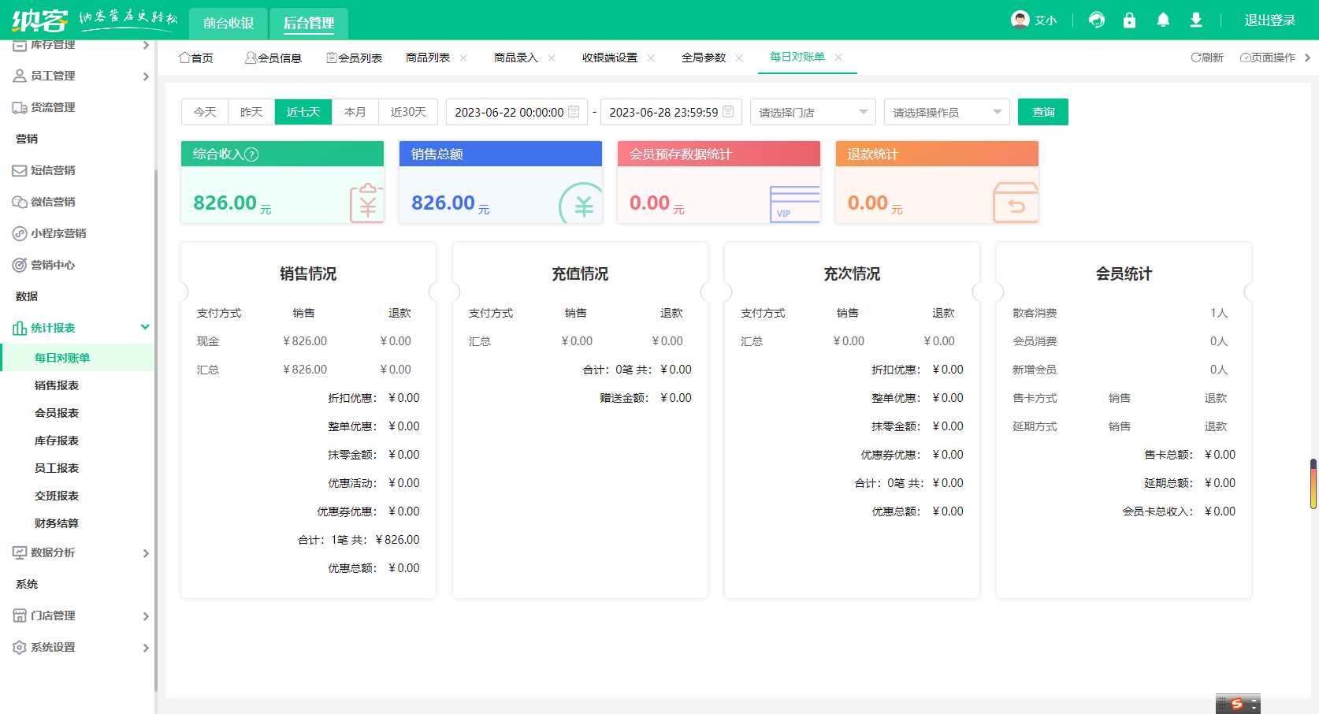Click the 刷新 refresh icon
Screen dimensions: 1319x714
click(1196, 58)
